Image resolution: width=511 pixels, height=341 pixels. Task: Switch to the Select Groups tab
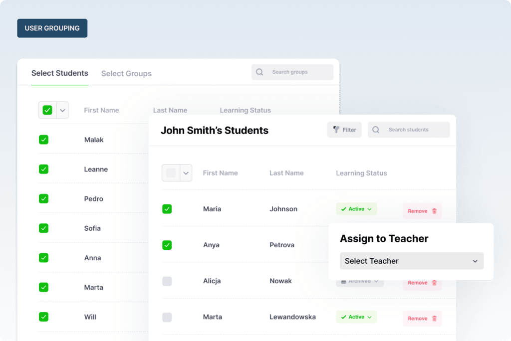pos(126,73)
